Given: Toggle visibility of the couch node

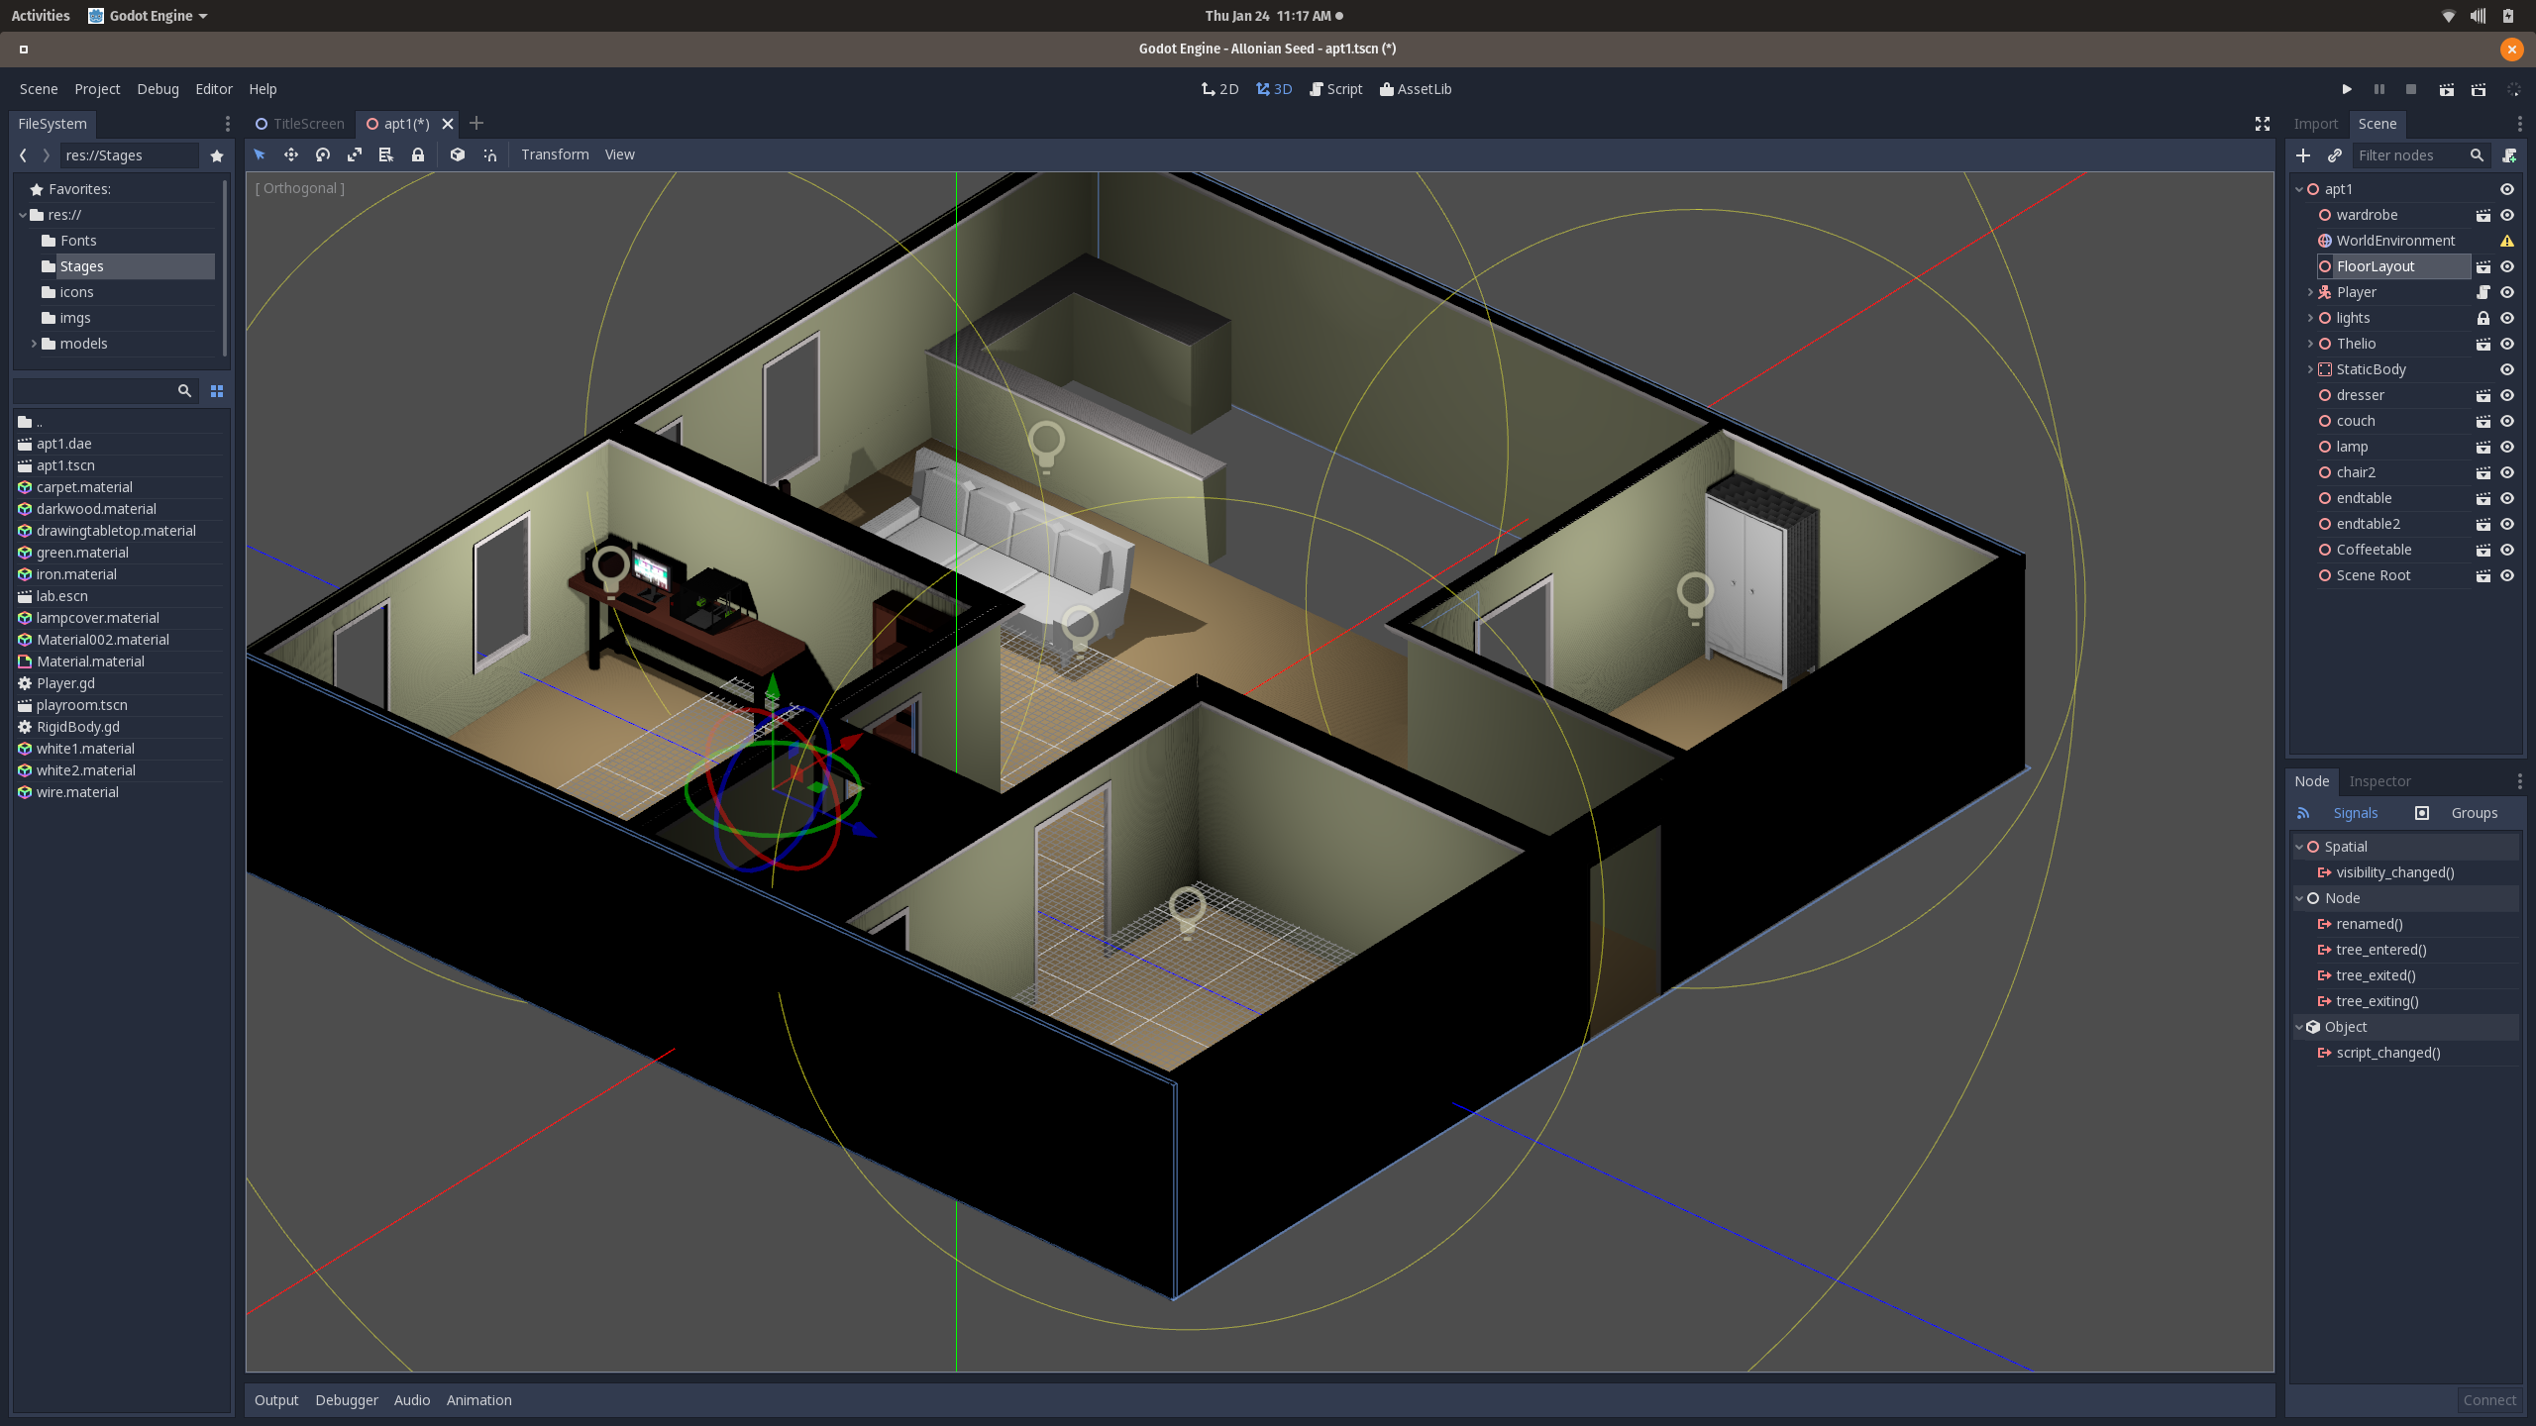Looking at the screenshot, I should coord(2507,421).
